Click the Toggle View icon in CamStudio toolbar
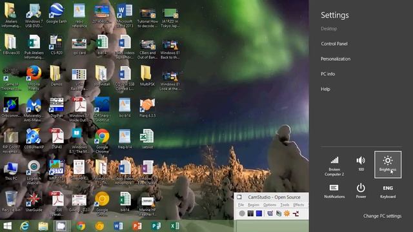Image resolution: width=413 pixels, height=232 pixels. tap(270, 213)
